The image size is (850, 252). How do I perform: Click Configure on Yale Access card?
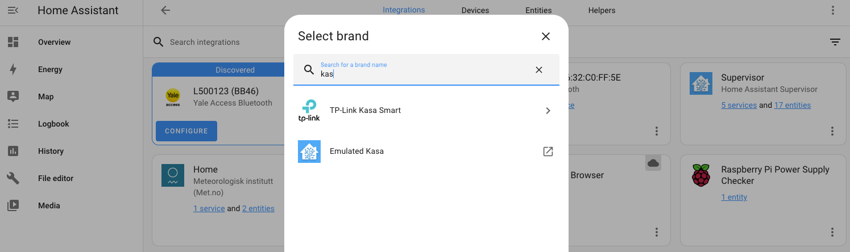click(x=186, y=131)
